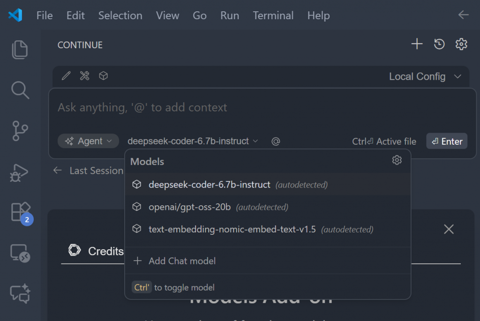Open the Remote Explorer icon
The width and height of the screenshot is (480, 321).
coord(20,254)
